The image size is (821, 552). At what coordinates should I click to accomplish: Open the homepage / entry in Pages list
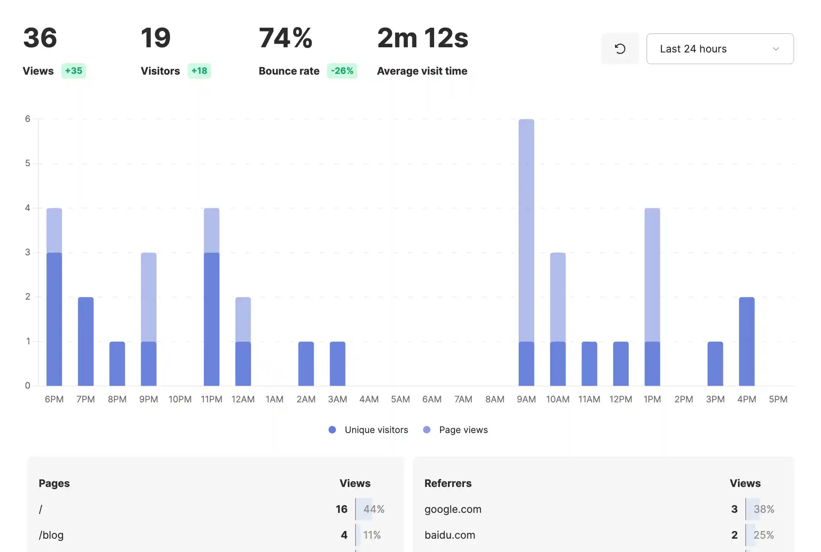tap(41, 509)
